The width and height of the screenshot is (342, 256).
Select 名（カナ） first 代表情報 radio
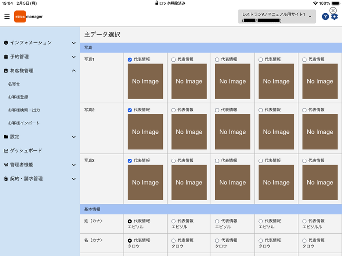pos(130,240)
